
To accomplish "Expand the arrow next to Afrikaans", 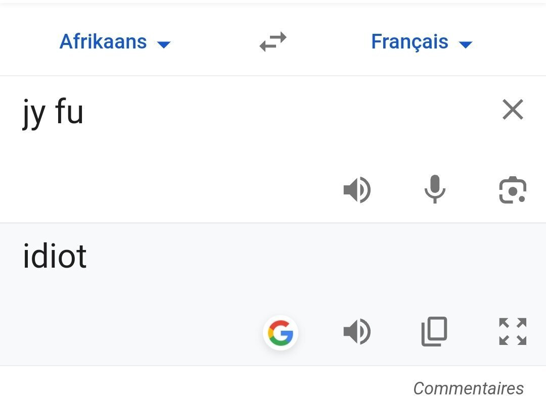I will (x=164, y=44).
